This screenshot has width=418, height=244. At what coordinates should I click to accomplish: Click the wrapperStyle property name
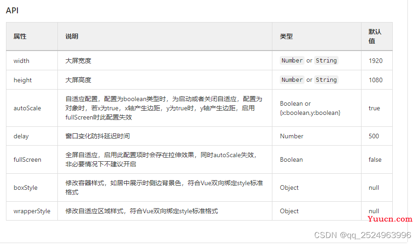[x=32, y=211]
